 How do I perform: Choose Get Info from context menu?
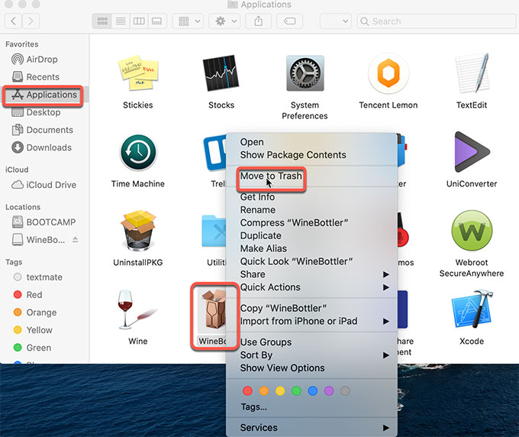pos(312,197)
